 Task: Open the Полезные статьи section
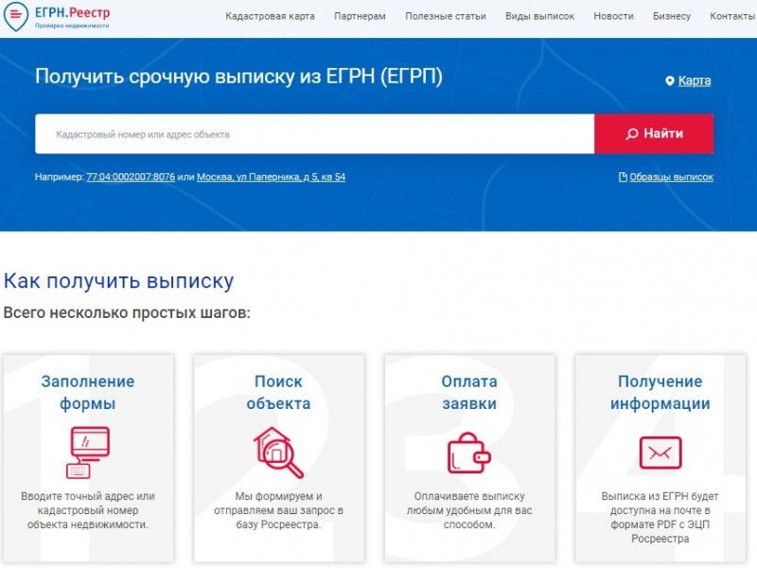click(447, 16)
